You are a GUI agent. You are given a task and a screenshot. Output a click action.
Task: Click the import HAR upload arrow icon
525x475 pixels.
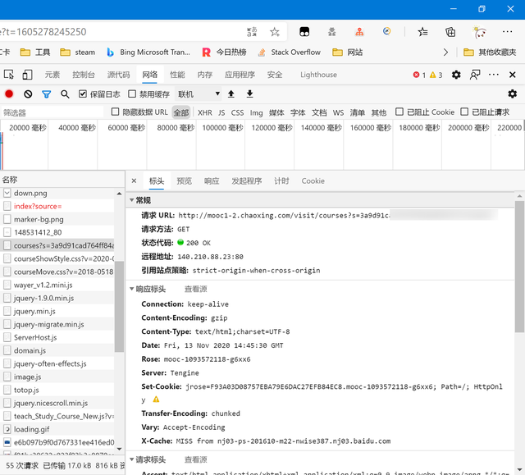[x=231, y=94]
